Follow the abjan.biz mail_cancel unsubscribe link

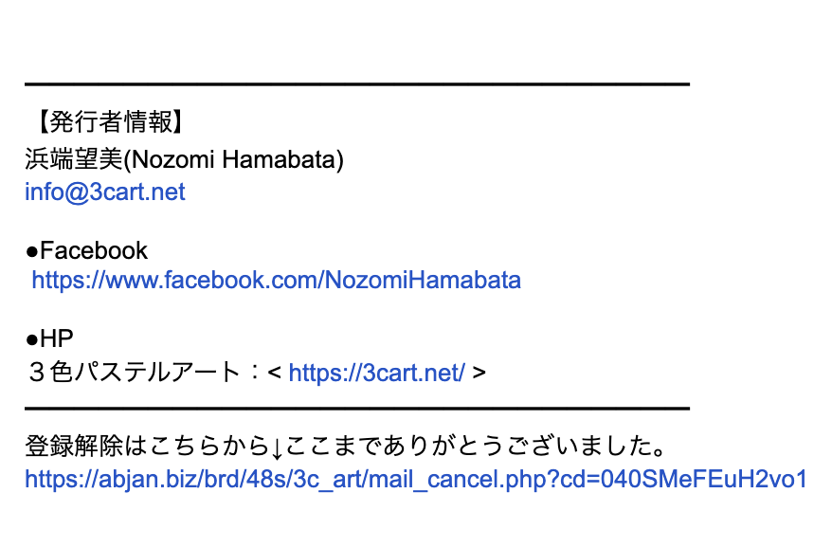coord(415,479)
